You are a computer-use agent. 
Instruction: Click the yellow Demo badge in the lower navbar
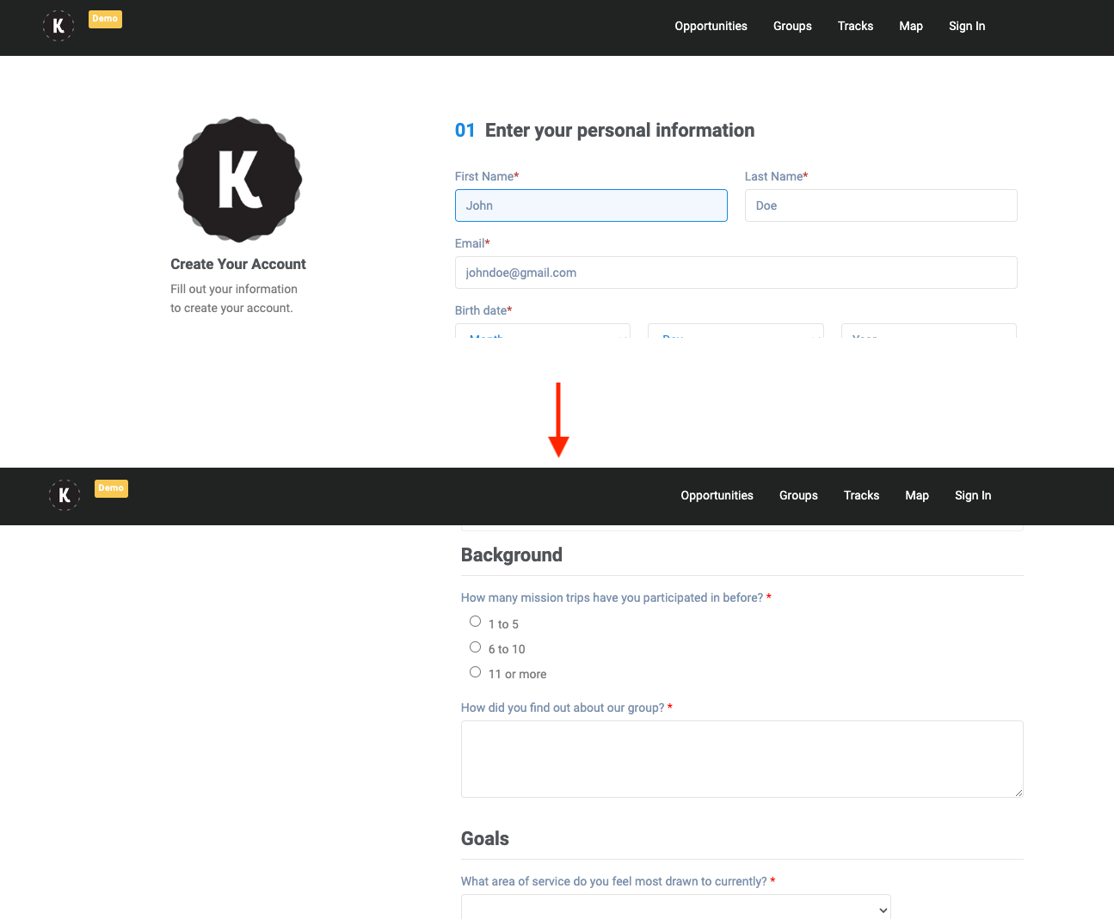[x=111, y=488]
